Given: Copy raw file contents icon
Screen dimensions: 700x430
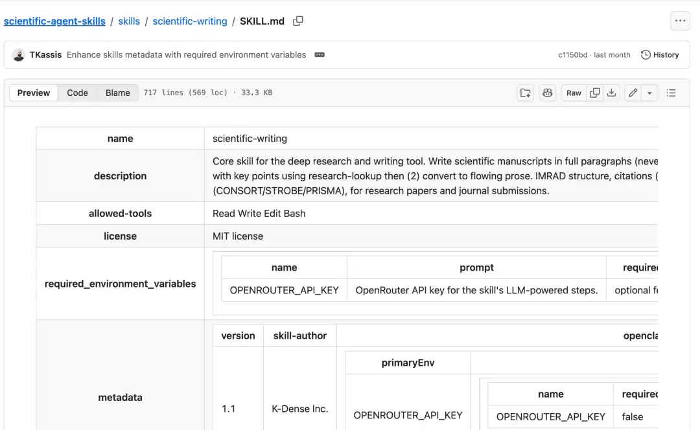Looking at the screenshot, I should click(x=594, y=93).
